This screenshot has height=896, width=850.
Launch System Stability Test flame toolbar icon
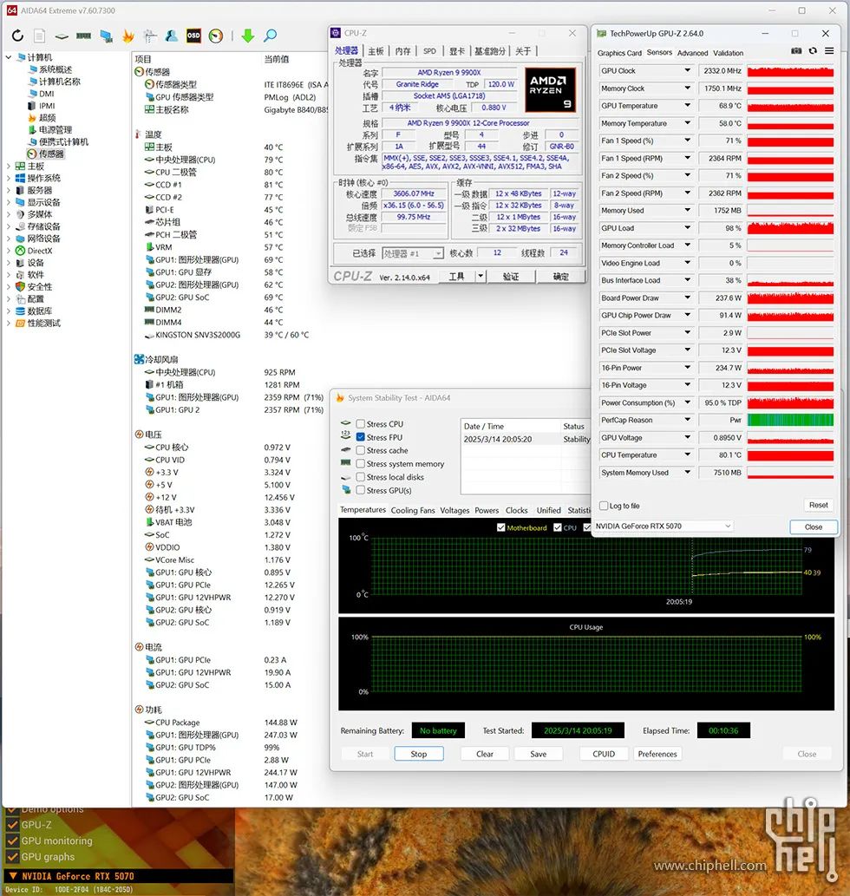click(128, 36)
